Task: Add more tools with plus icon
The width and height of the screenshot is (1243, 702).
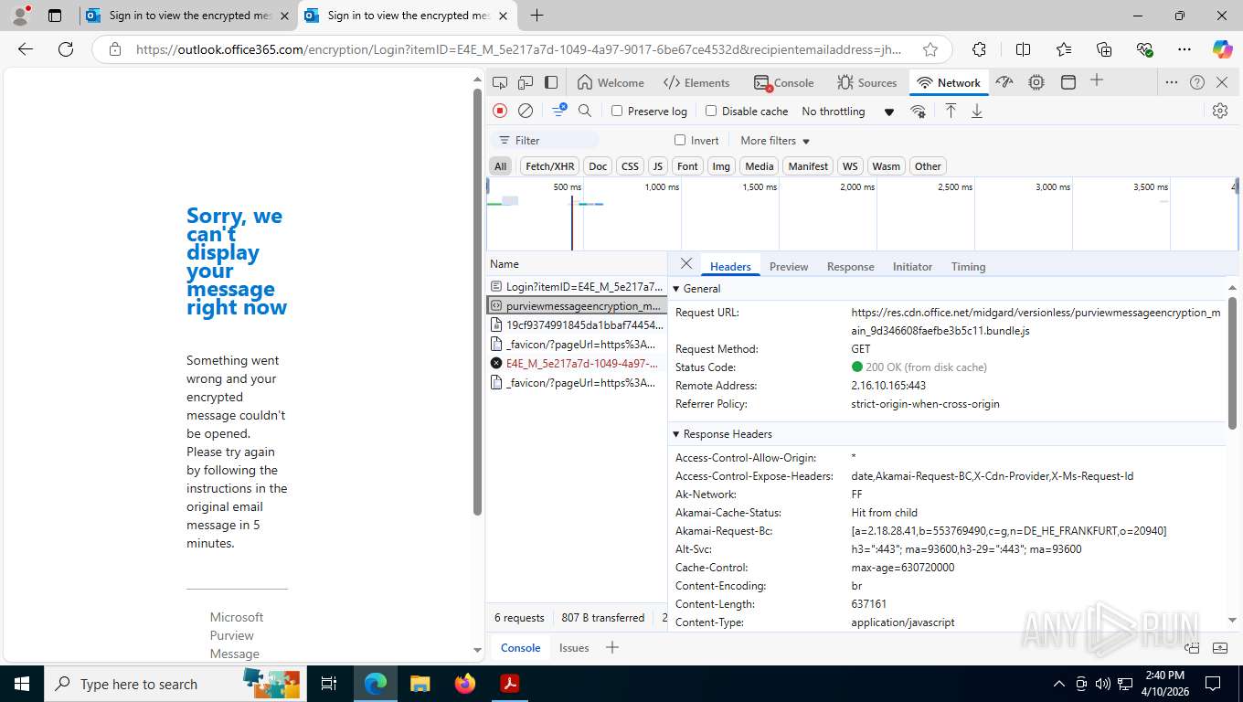Action: pyautogui.click(x=1097, y=80)
